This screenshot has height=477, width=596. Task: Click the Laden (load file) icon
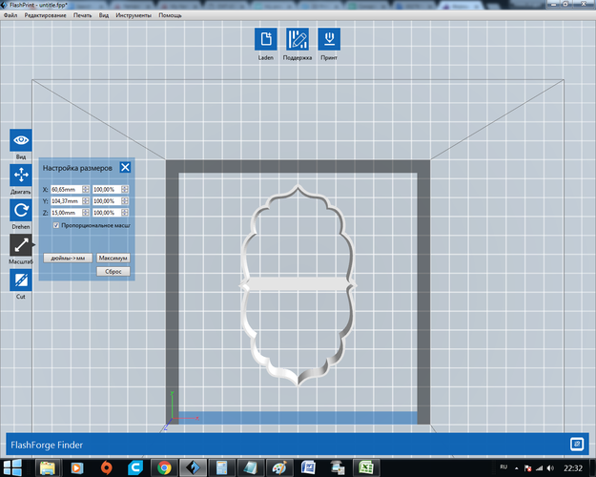[266, 39]
